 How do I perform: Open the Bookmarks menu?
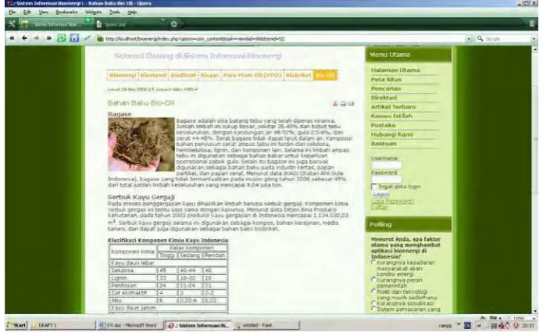pos(67,13)
